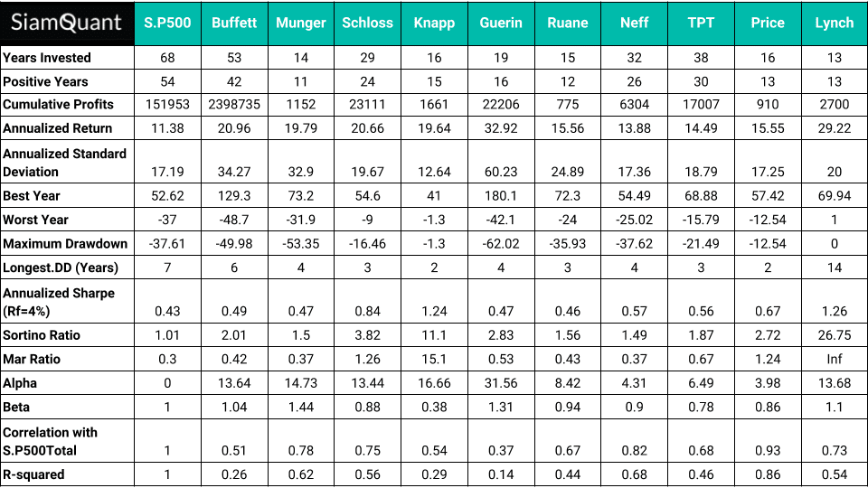Select the Lynch column header

pos(834,23)
